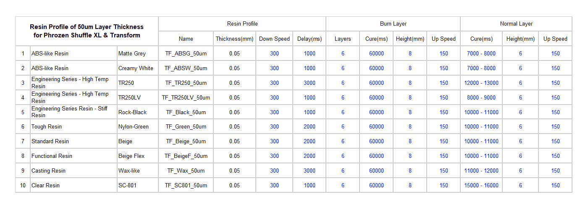Click the Thickness(mm) column header

(x=235, y=39)
